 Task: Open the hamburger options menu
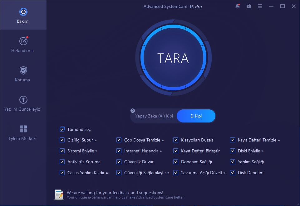(260, 6)
